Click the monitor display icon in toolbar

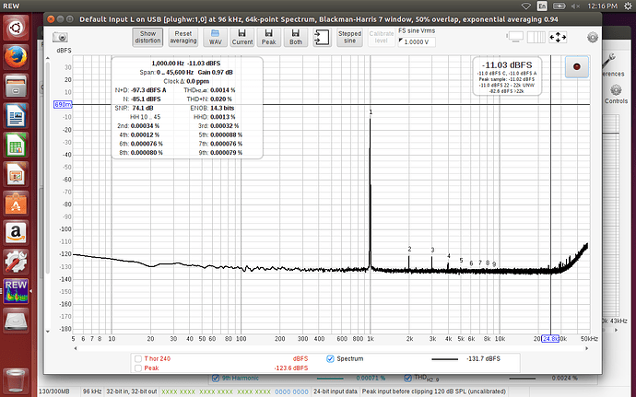(515, 37)
